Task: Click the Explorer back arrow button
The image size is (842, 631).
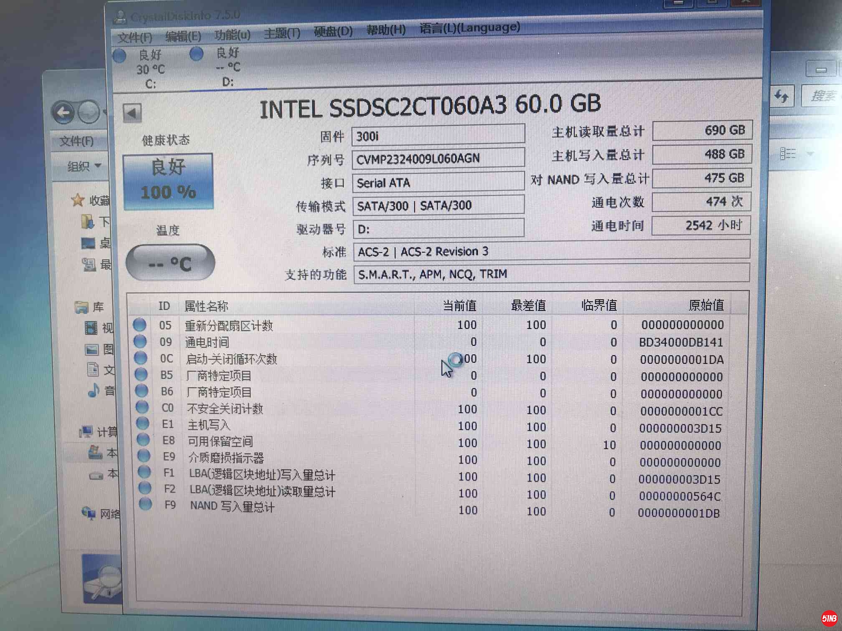Action: coord(63,112)
